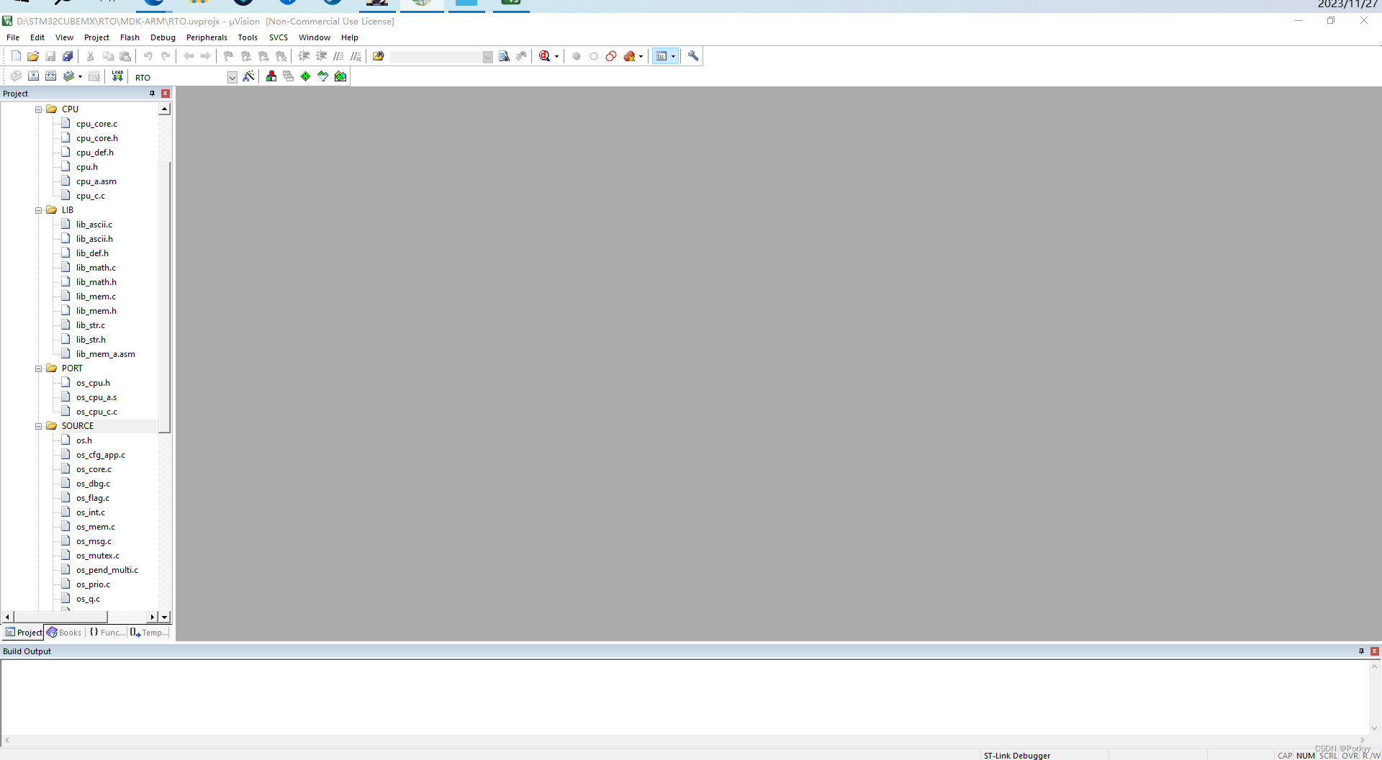The width and height of the screenshot is (1382, 760).
Task: Open the Flash menu
Action: pyautogui.click(x=130, y=37)
